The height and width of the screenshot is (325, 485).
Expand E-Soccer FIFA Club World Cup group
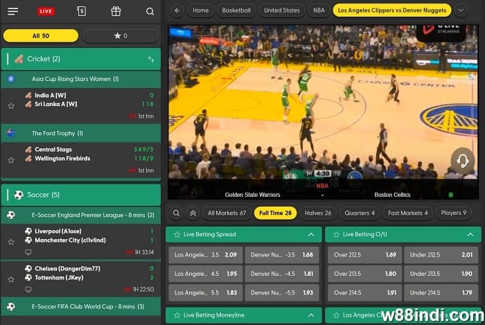[81, 306]
